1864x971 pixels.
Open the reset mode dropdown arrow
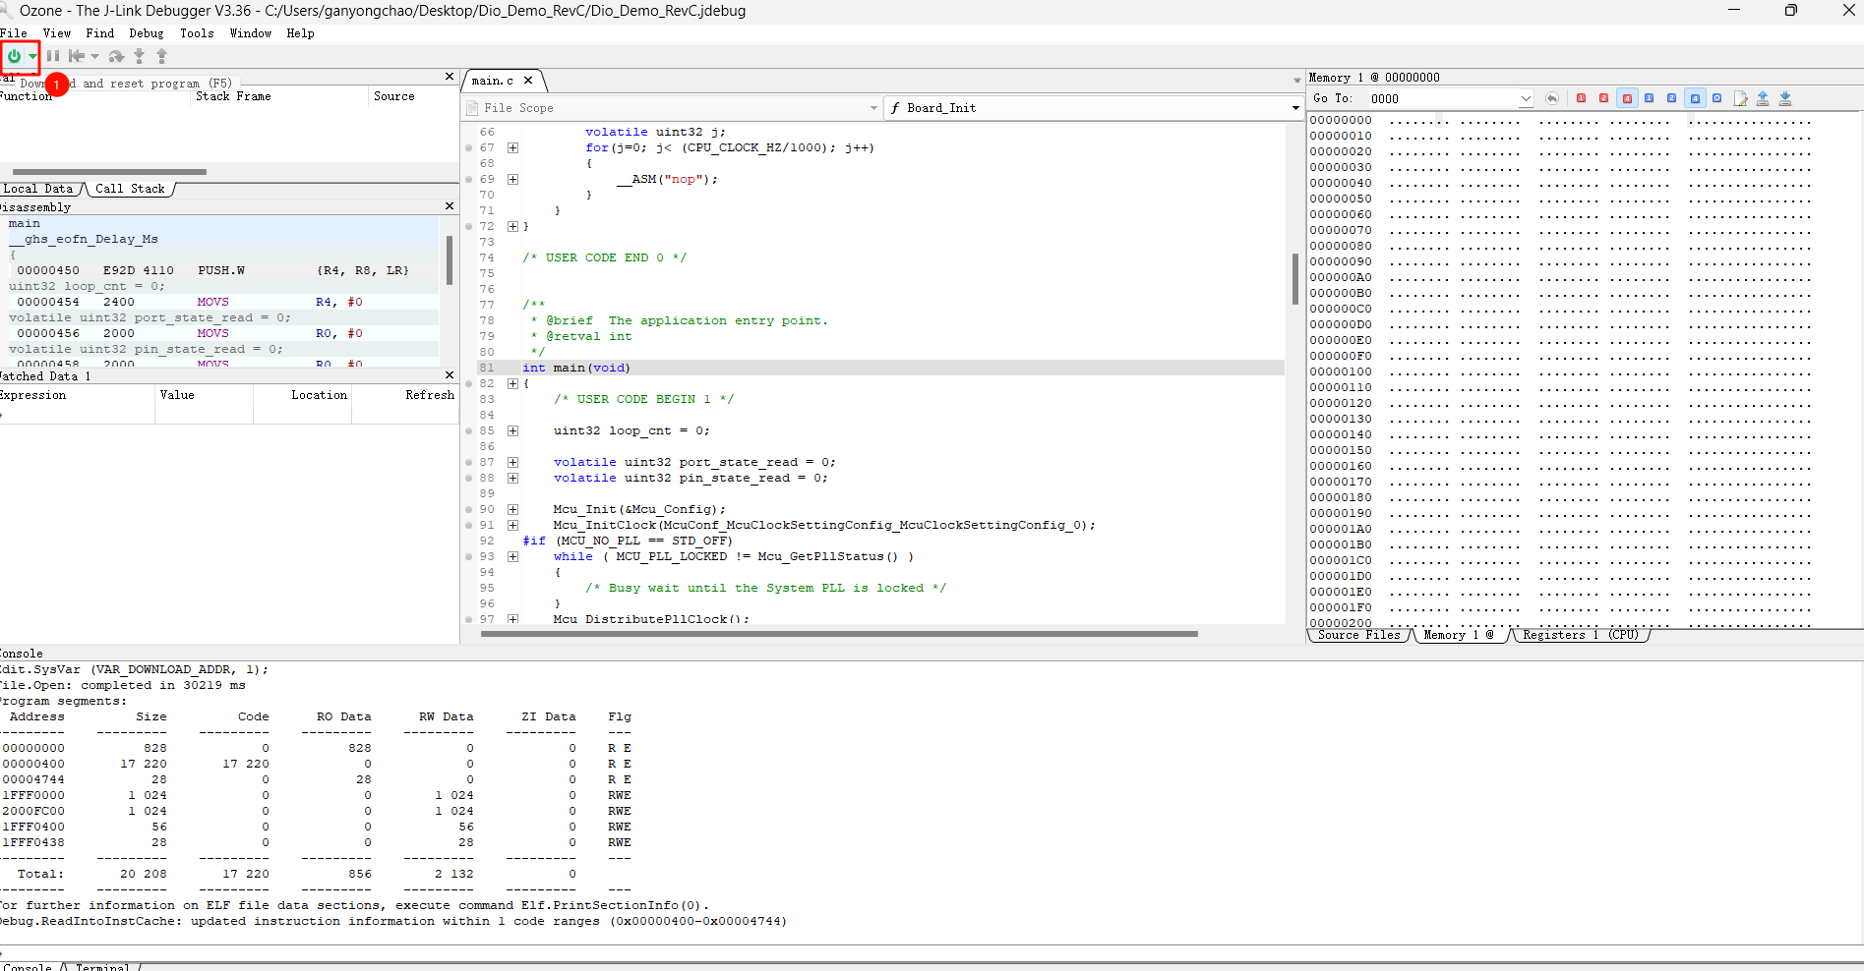point(94,56)
